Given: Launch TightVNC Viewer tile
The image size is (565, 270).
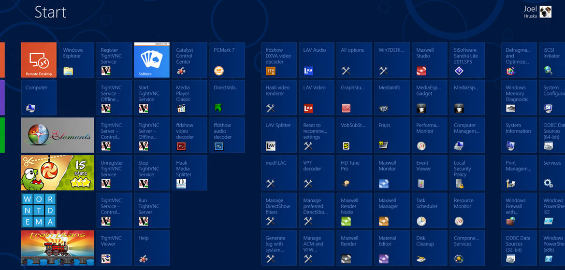Looking at the screenshot, I should point(114,248).
